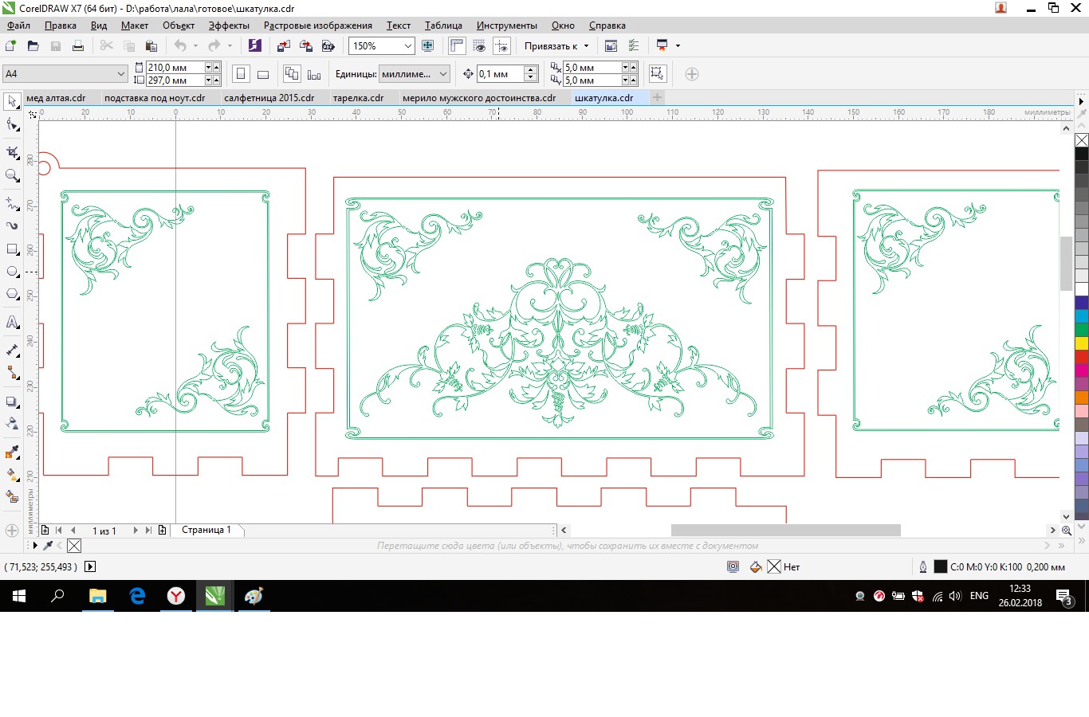Open the Fill tool in toolbox
Viewport: 1089px width, 717px height.
click(12, 474)
